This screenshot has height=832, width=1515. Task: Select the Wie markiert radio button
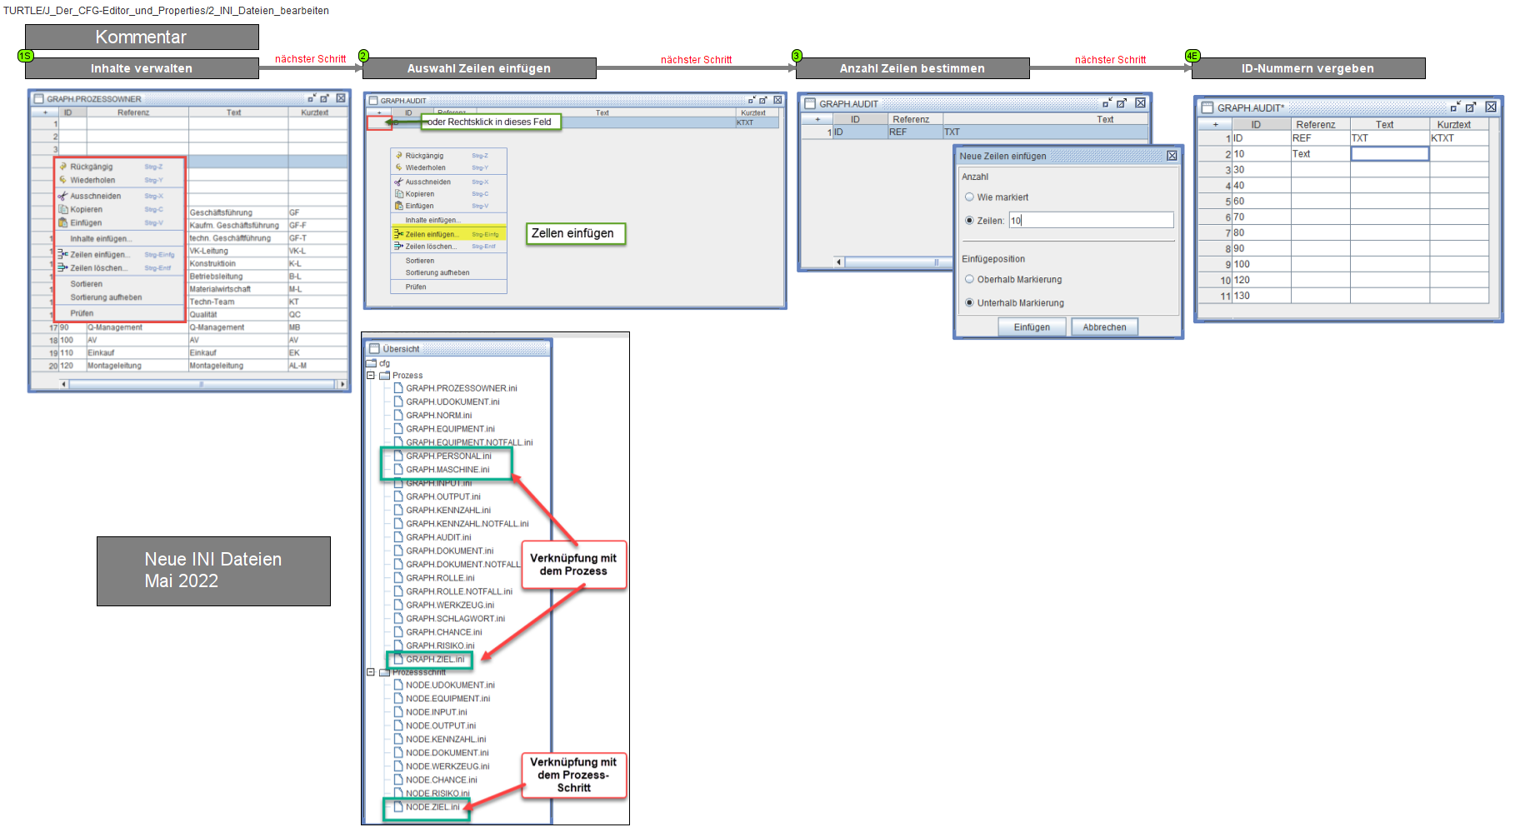969,197
